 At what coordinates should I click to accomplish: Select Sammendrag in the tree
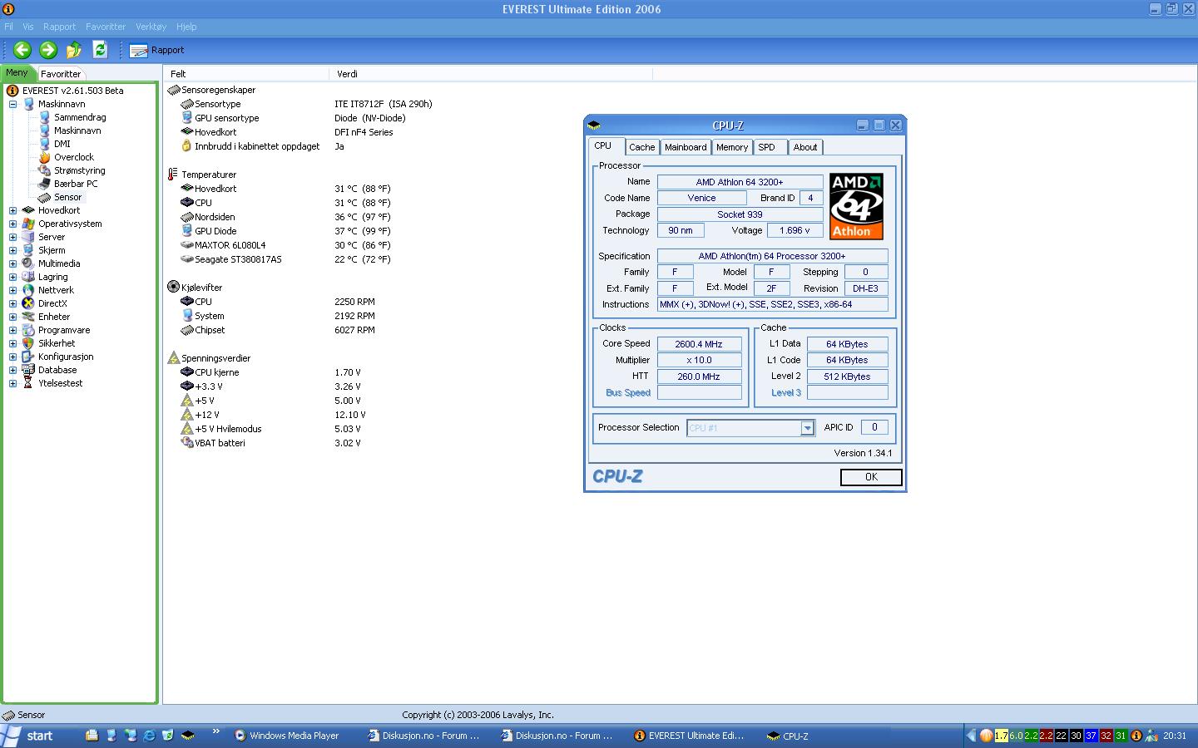point(80,117)
